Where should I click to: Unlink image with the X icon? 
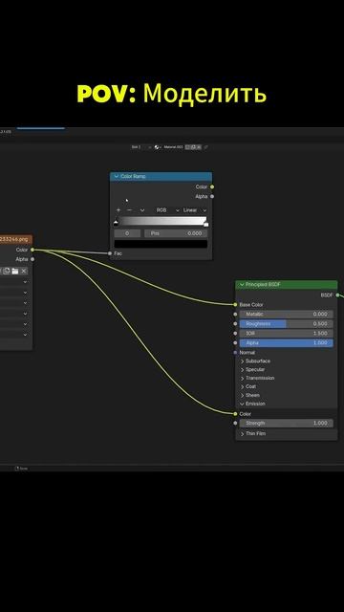point(24,271)
